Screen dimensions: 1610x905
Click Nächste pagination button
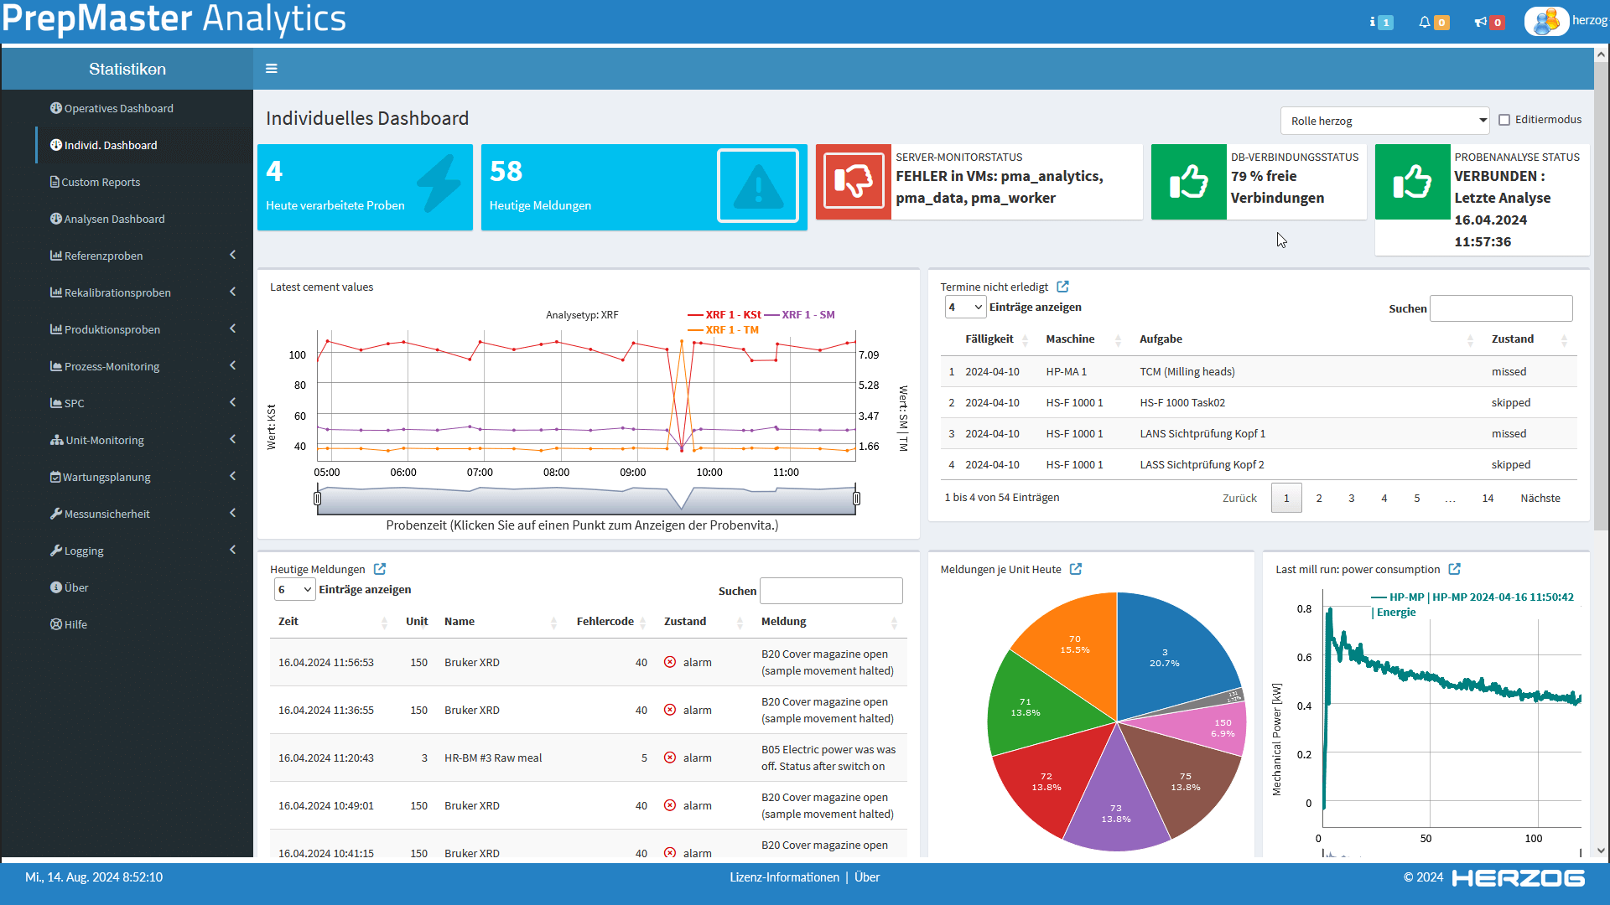[x=1540, y=498]
